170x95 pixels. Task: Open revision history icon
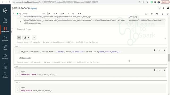point(168,14)
